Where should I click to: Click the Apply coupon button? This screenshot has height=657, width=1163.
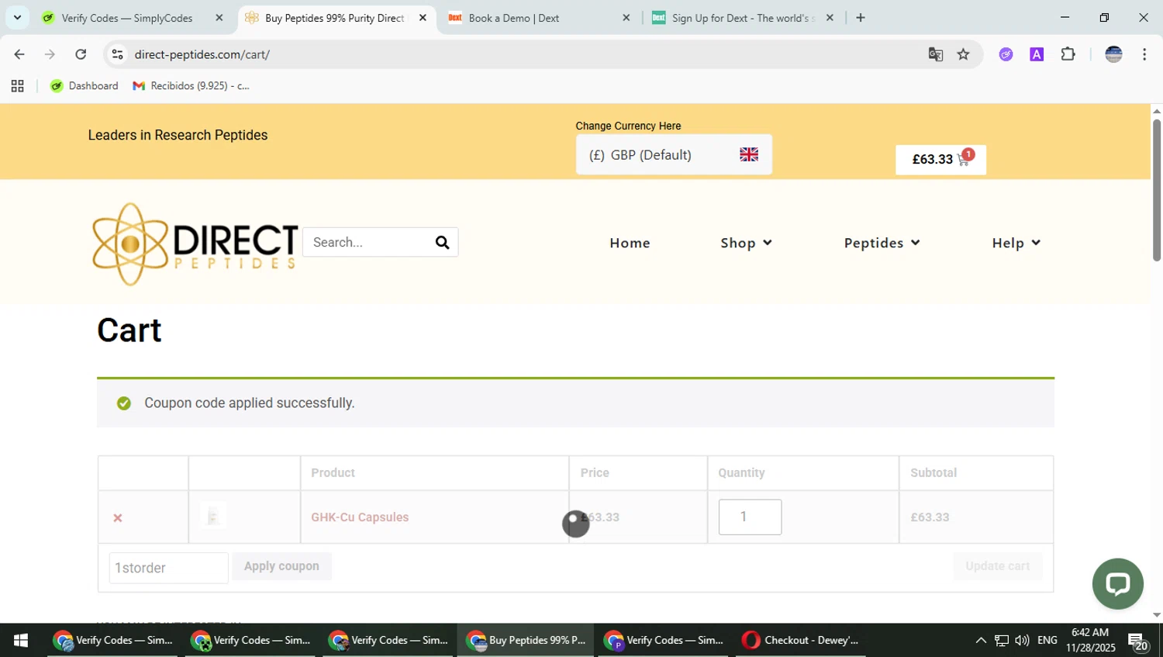pos(281,566)
